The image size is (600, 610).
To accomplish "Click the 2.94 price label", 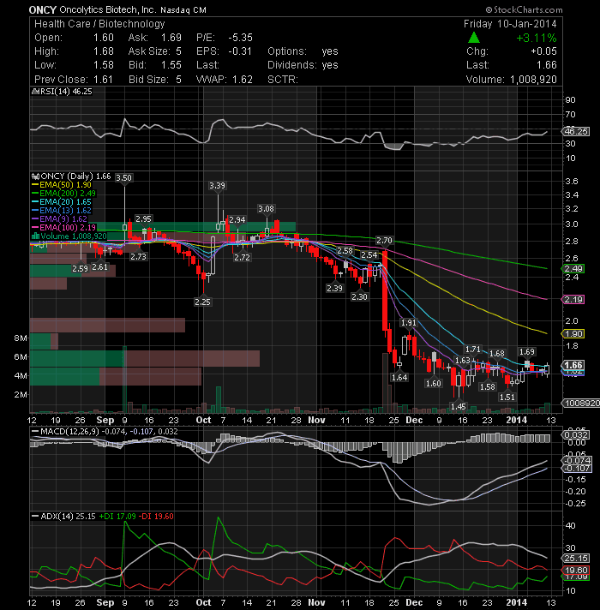I will pyautogui.click(x=237, y=220).
